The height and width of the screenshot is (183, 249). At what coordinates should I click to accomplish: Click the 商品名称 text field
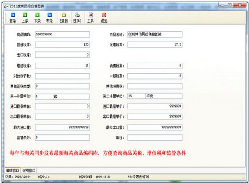(155, 34)
